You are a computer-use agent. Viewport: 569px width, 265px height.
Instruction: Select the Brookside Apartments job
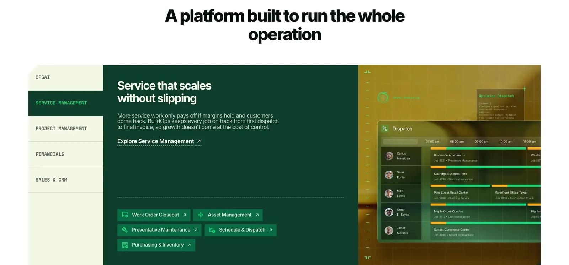point(478,156)
